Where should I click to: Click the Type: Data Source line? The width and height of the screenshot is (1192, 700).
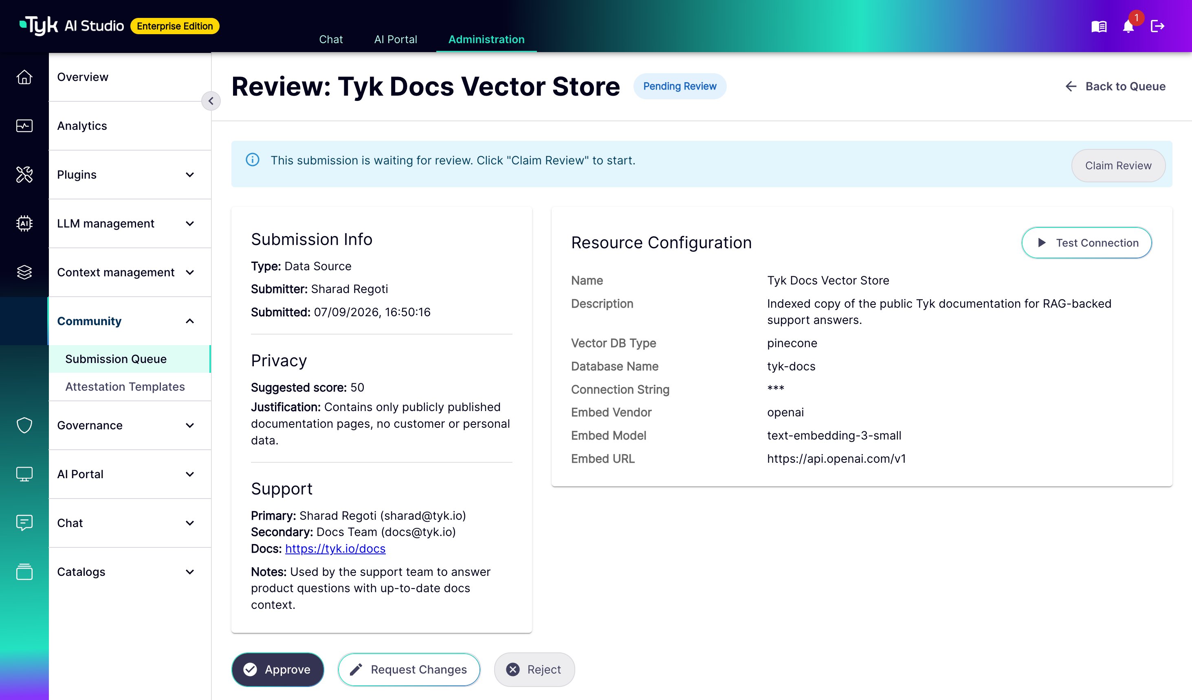click(301, 266)
